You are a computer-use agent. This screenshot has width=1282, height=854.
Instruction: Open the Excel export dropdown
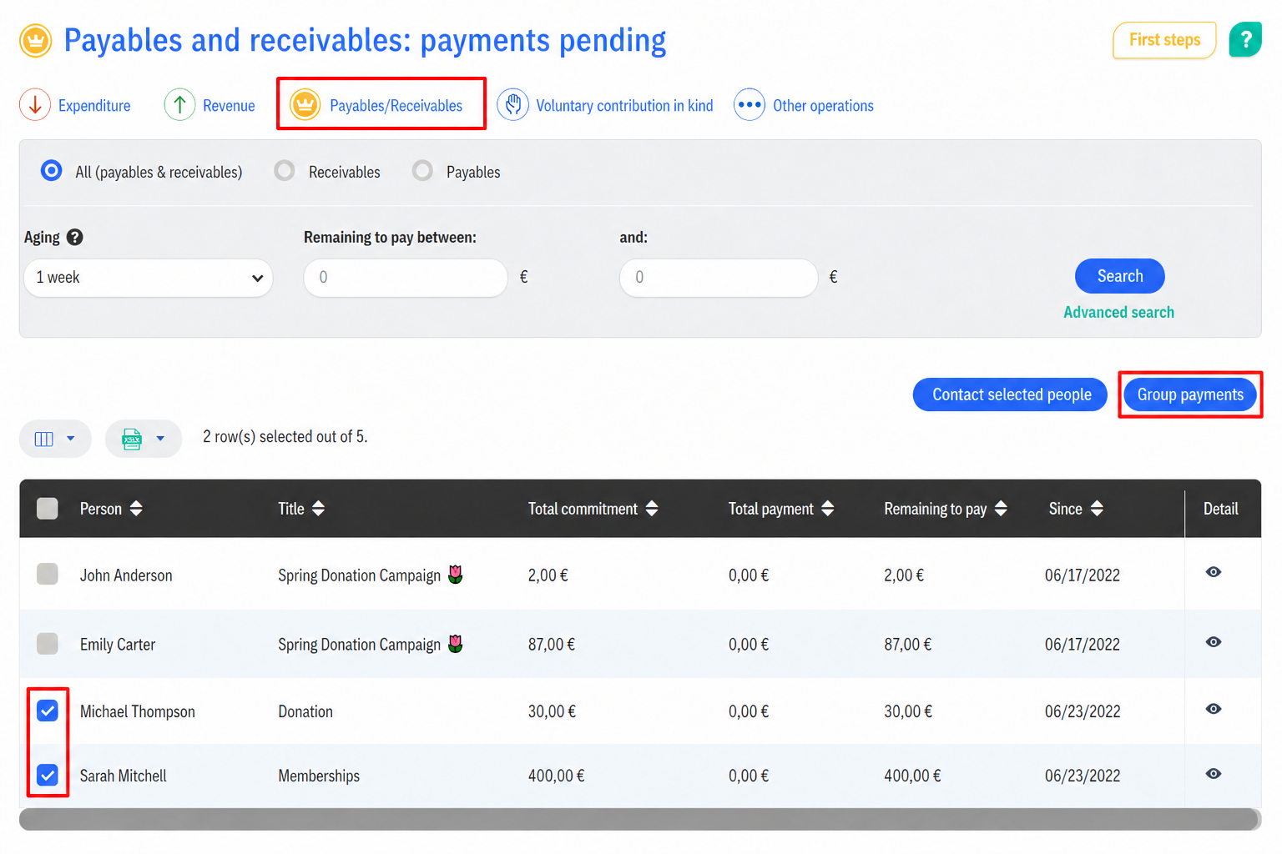pyautogui.click(x=144, y=439)
